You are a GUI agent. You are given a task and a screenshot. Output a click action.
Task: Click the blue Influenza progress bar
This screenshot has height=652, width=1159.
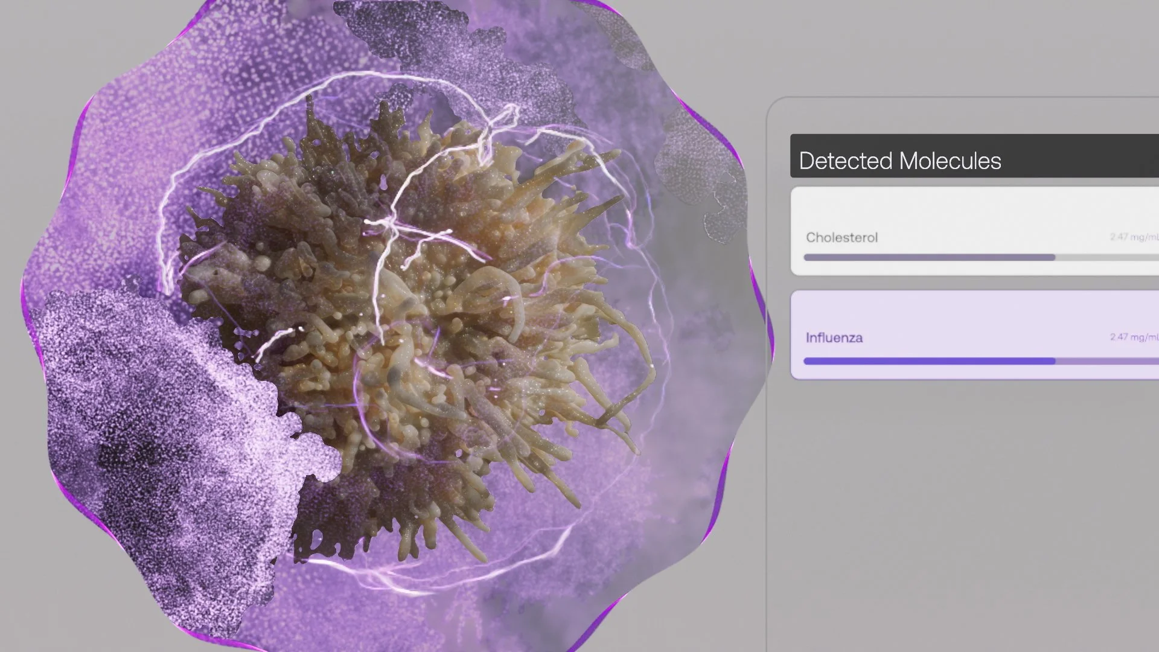click(928, 361)
